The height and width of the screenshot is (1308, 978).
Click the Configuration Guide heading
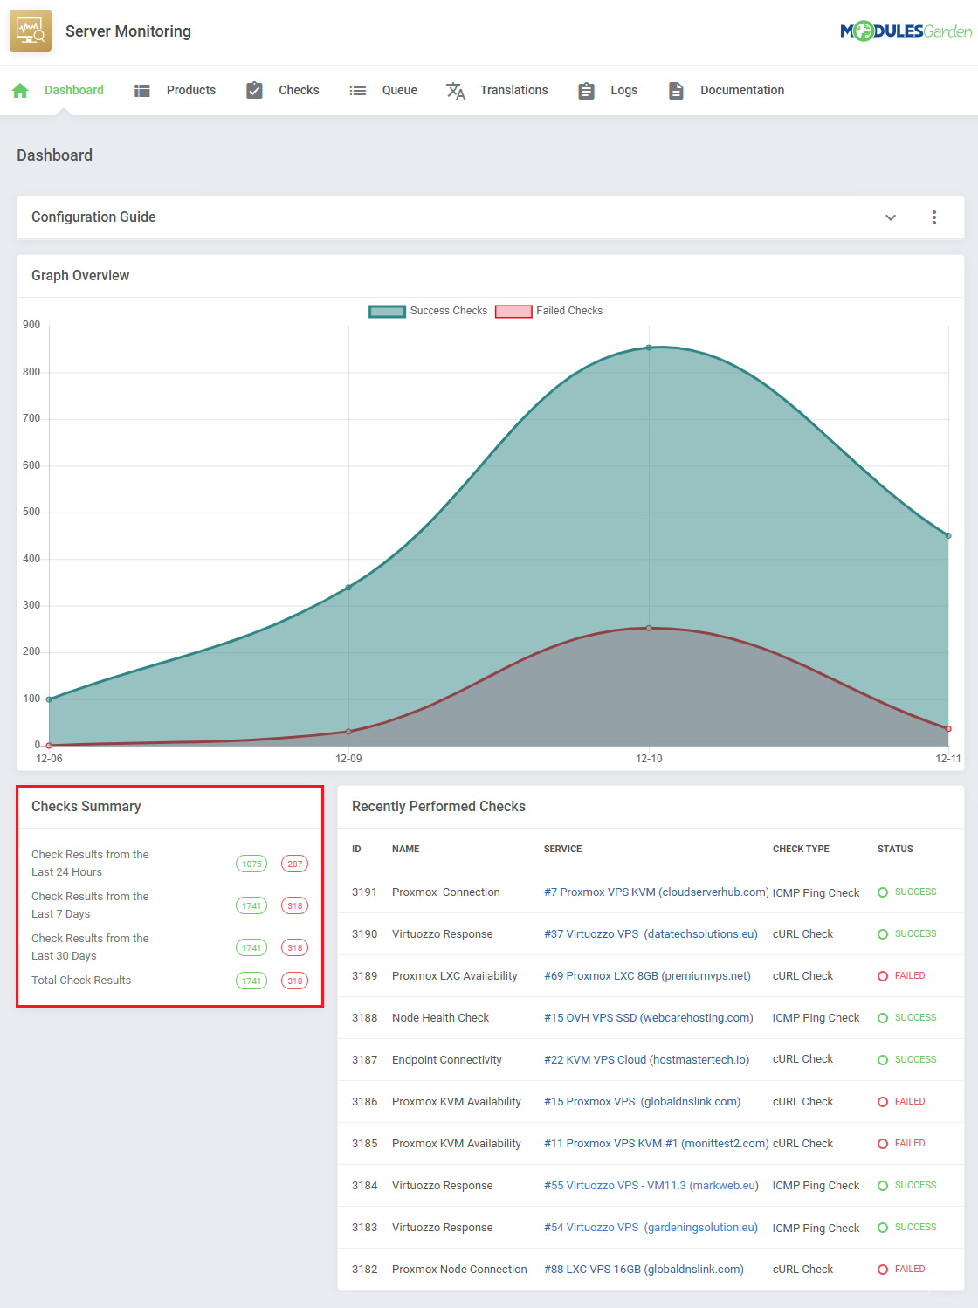click(x=93, y=217)
